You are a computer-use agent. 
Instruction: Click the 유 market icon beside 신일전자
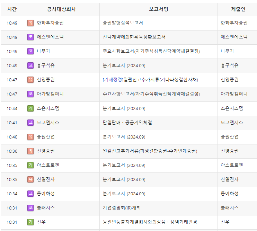coord(30,179)
